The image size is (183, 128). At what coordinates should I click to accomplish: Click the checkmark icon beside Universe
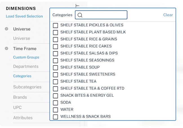tap(6, 29)
